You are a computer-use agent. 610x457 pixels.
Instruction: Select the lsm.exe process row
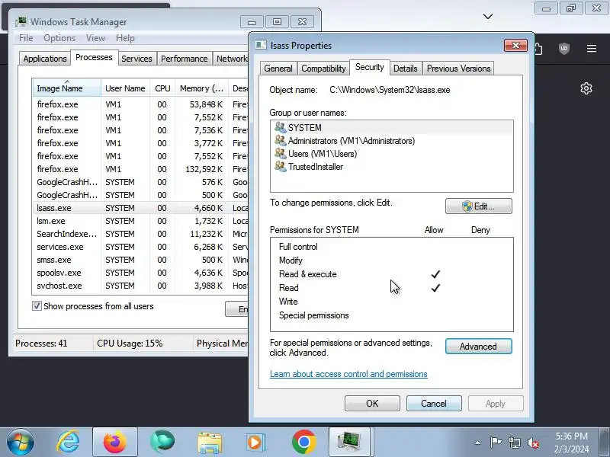141,221
